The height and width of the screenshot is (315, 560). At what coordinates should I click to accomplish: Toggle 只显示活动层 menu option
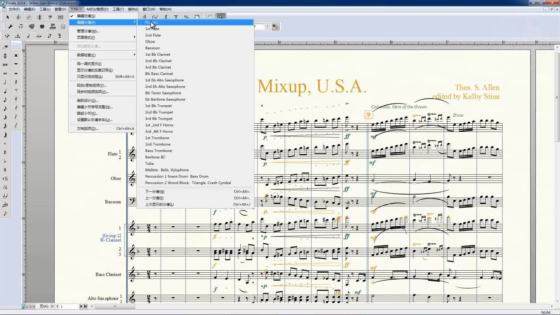point(90,77)
